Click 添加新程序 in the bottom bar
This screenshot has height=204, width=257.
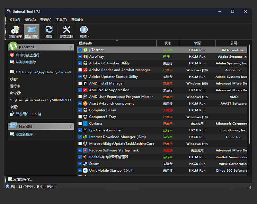[x=22, y=179]
